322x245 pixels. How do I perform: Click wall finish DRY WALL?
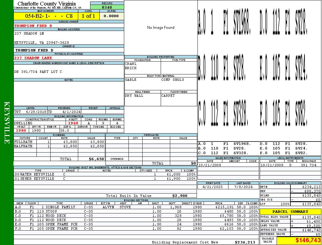click(134, 96)
